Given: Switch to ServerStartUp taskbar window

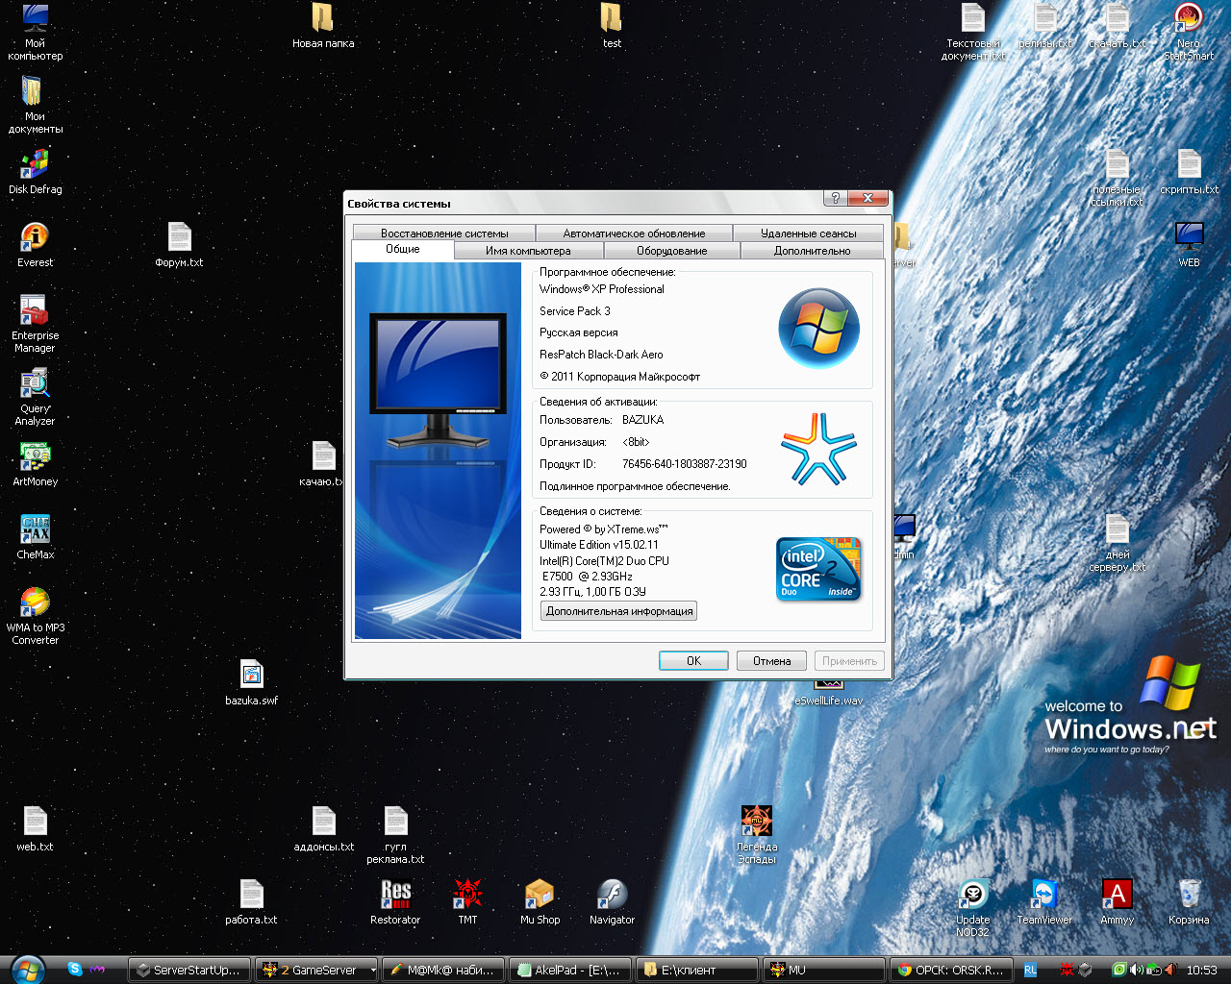Looking at the screenshot, I should tap(188, 971).
